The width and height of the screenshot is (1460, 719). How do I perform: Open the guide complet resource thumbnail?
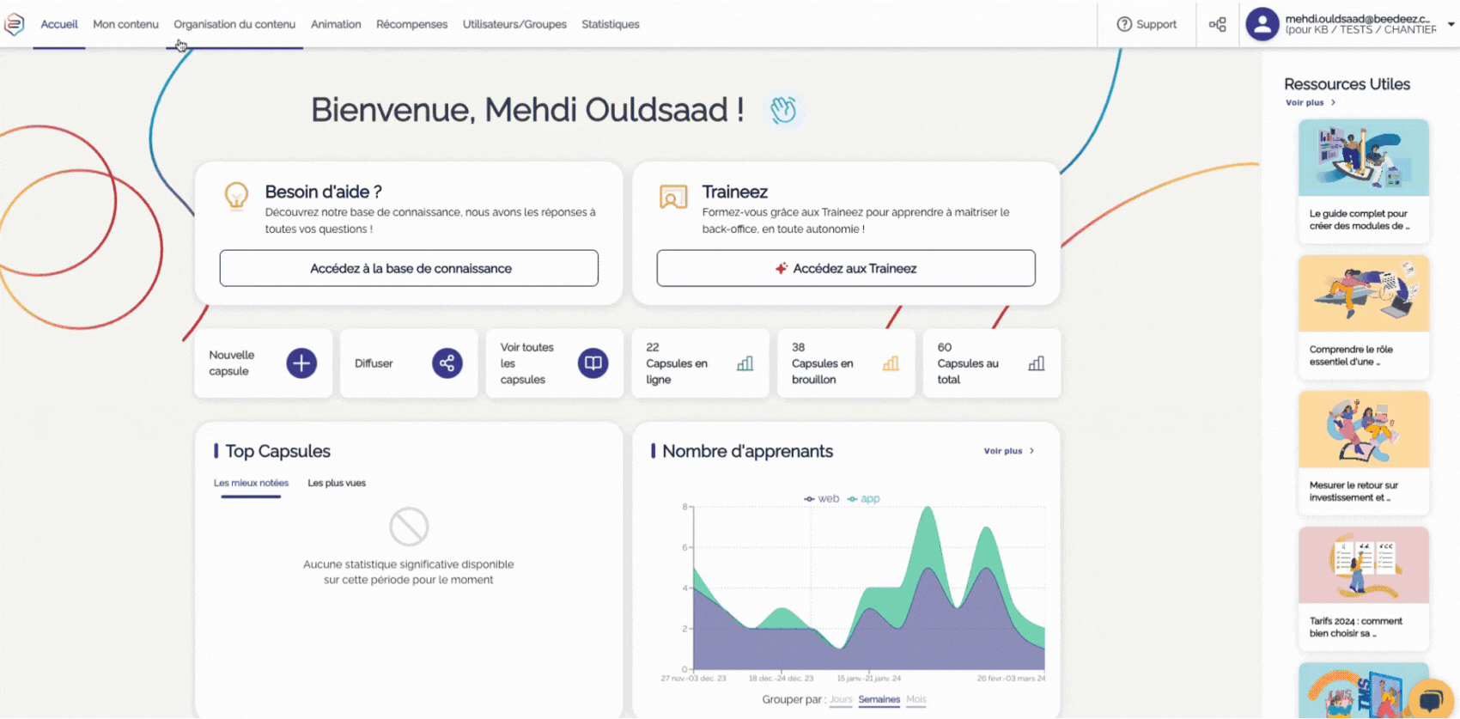pyautogui.click(x=1363, y=158)
